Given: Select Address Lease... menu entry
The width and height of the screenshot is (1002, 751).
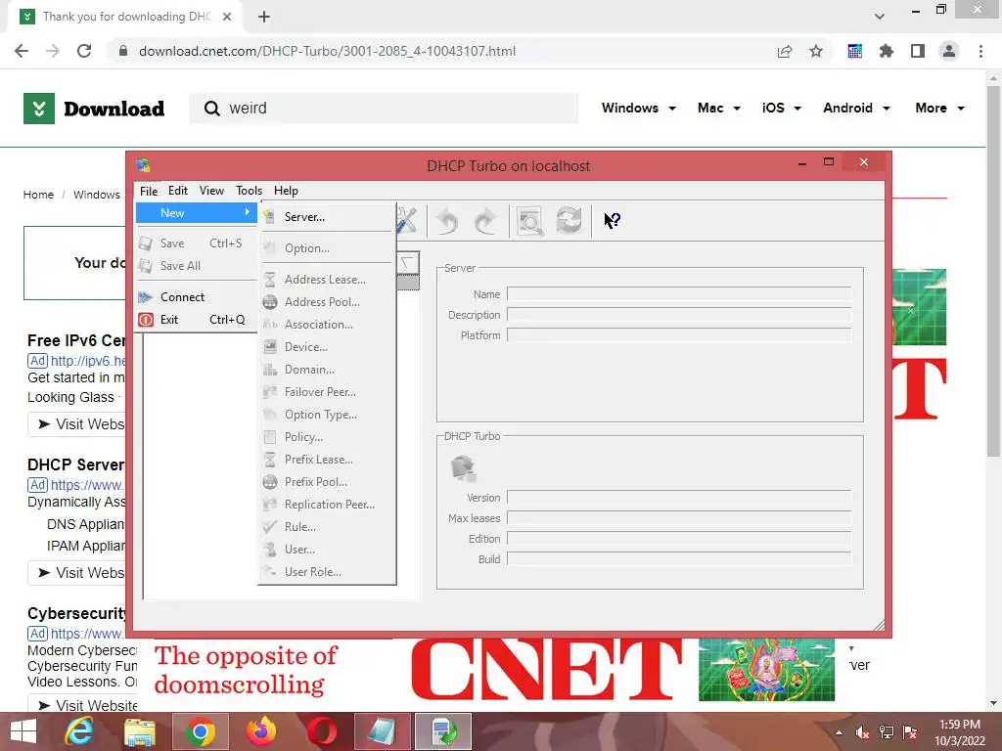Looking at the screenshot, I should click(x=327, y=280).
